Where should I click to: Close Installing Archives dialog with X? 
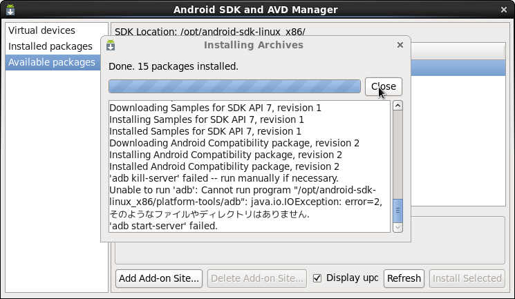400,45
